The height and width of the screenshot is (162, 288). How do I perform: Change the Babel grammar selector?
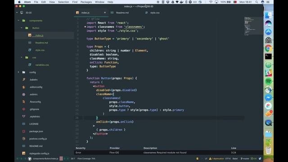[235, 159]
